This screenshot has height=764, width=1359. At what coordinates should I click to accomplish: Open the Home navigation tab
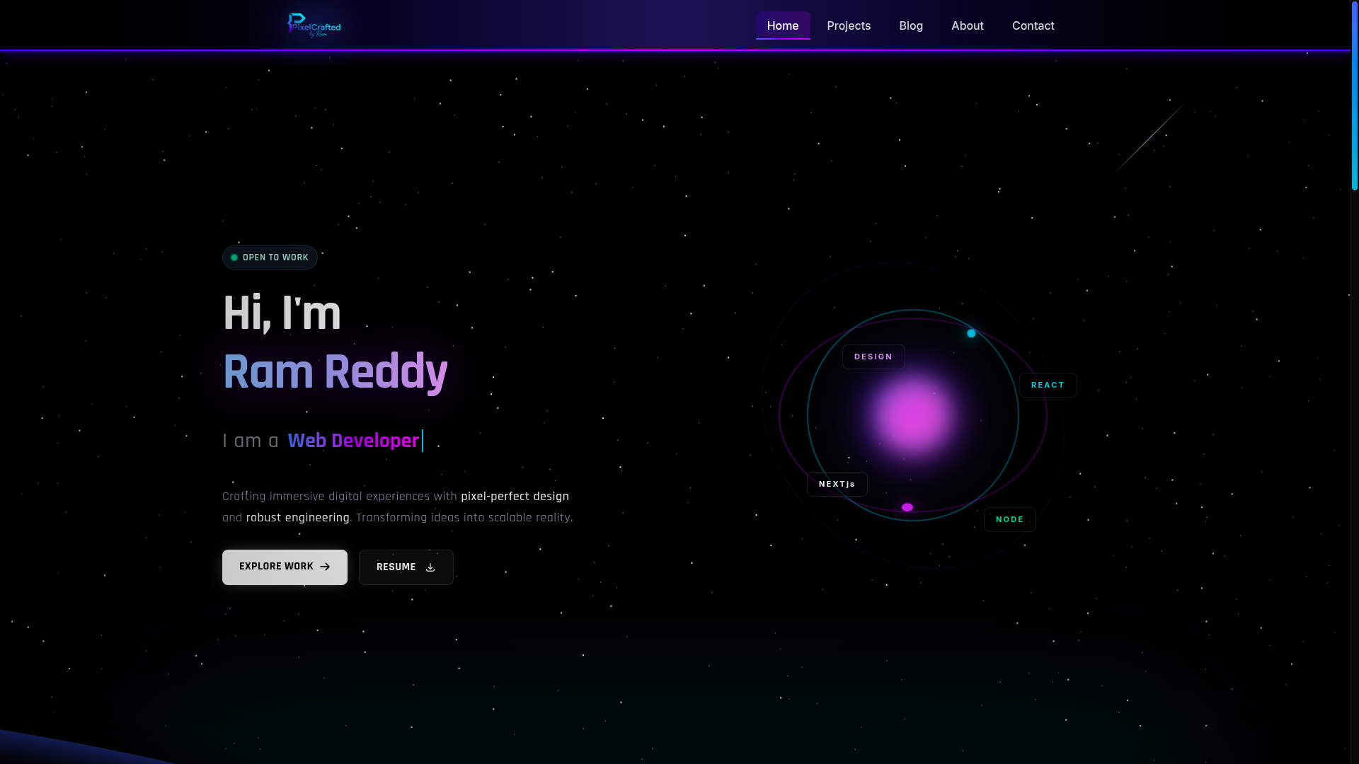pos(782,25)
